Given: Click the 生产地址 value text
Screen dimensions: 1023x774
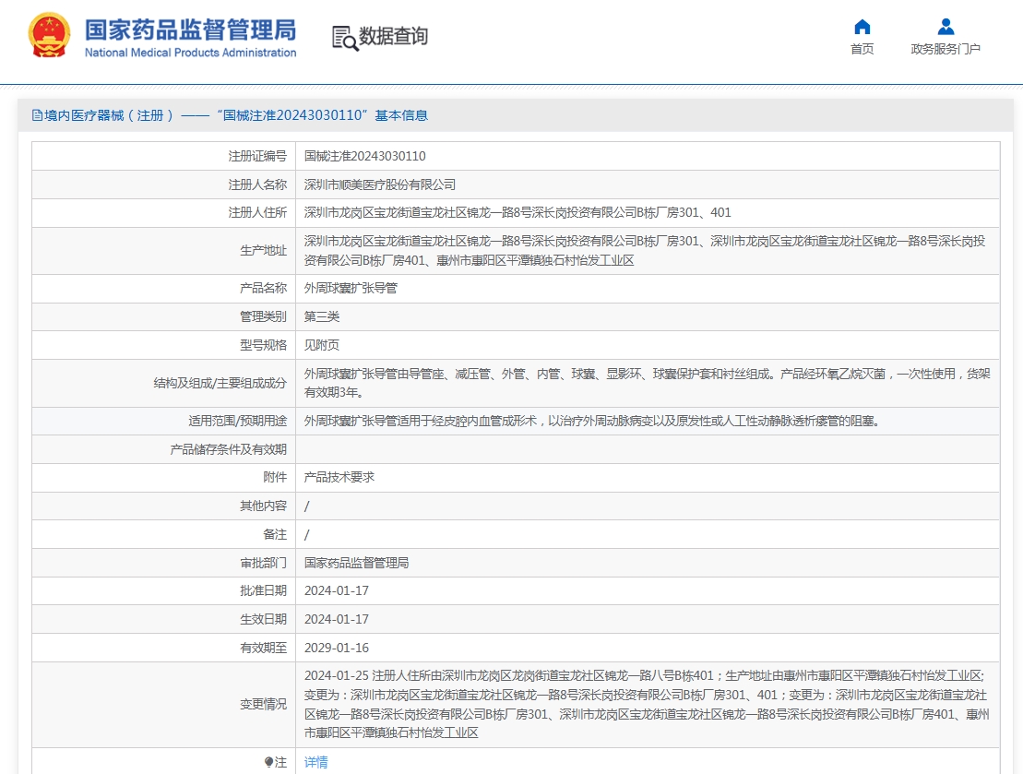Looking at the screenshot, I should click(x=645, y=251).
